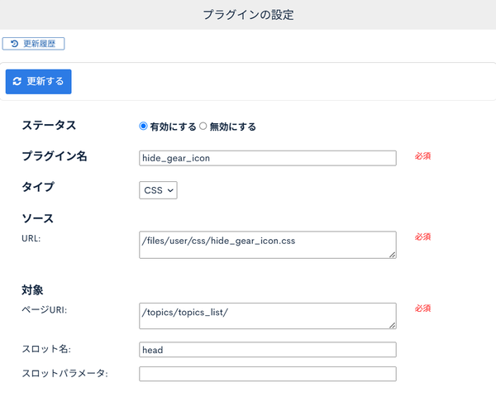
Task: Select the 有効にする radio button
Action: [143, 126]
